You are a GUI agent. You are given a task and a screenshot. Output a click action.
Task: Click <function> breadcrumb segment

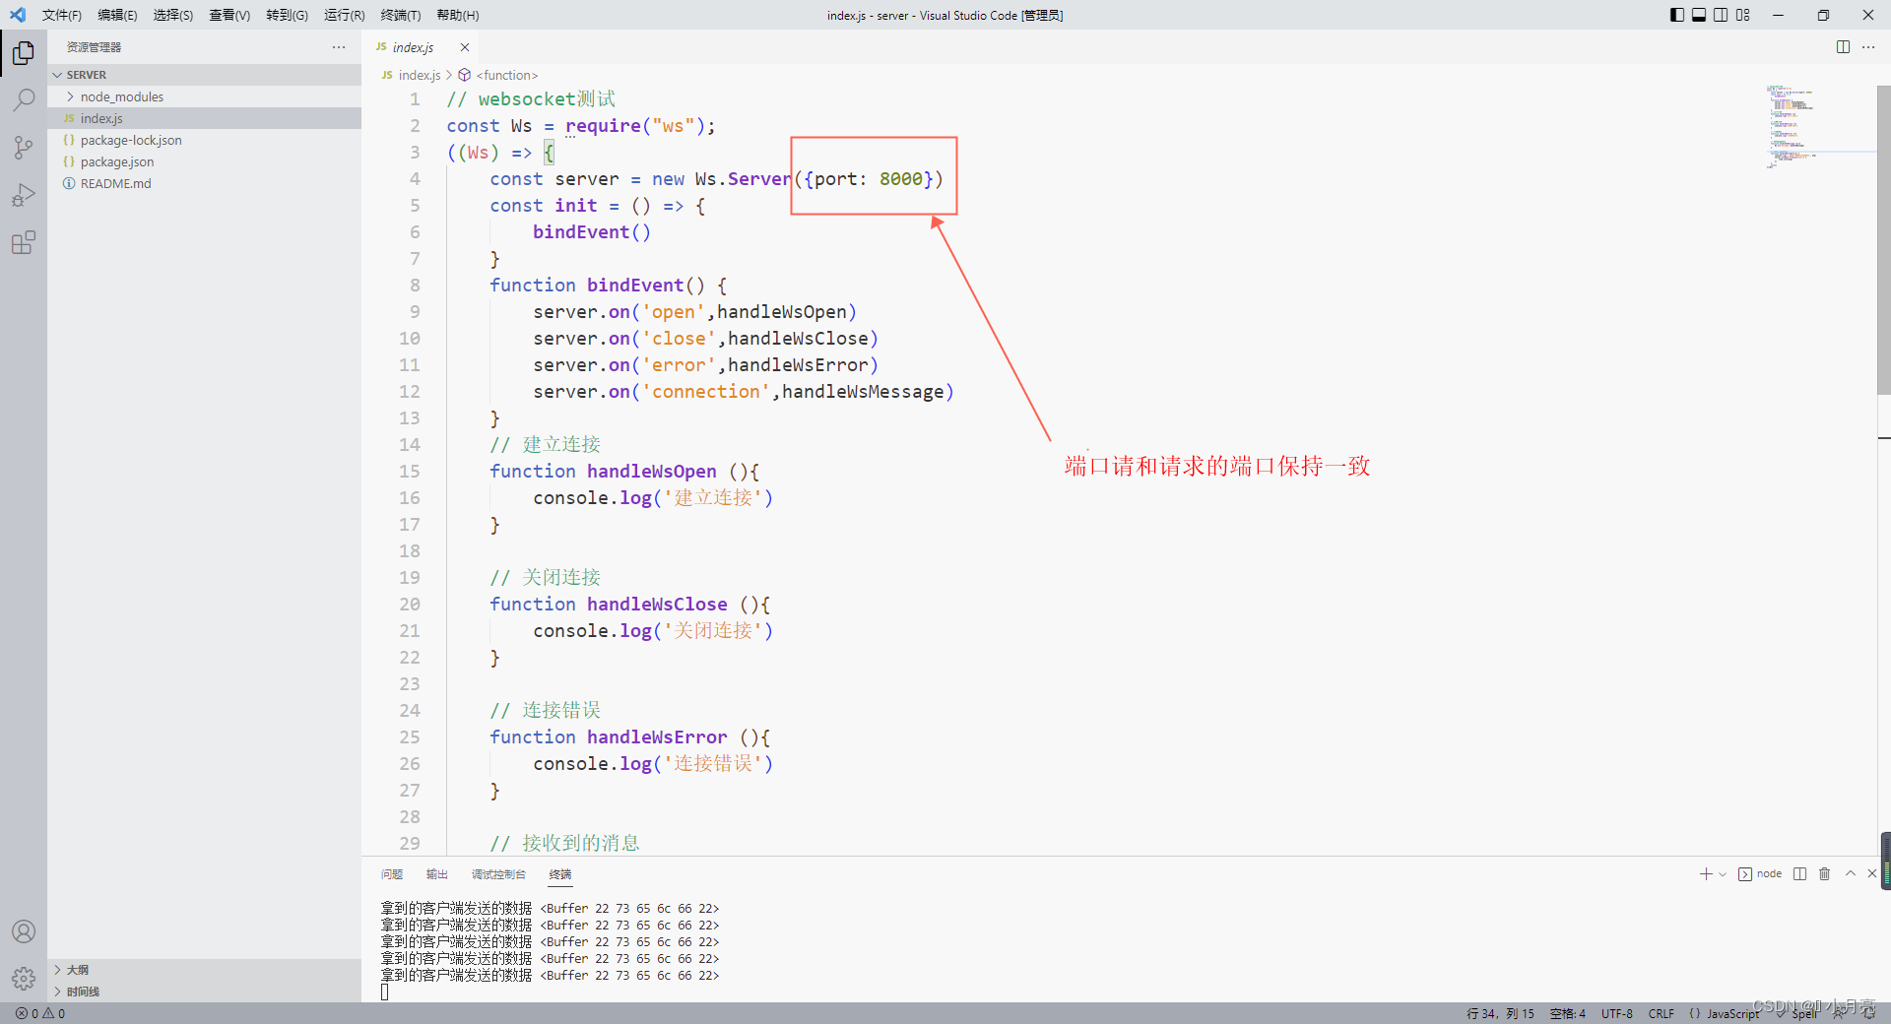coord(507,75)
